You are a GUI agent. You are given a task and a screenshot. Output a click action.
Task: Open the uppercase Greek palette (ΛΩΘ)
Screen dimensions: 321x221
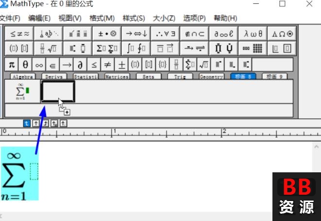pos(282,34)
